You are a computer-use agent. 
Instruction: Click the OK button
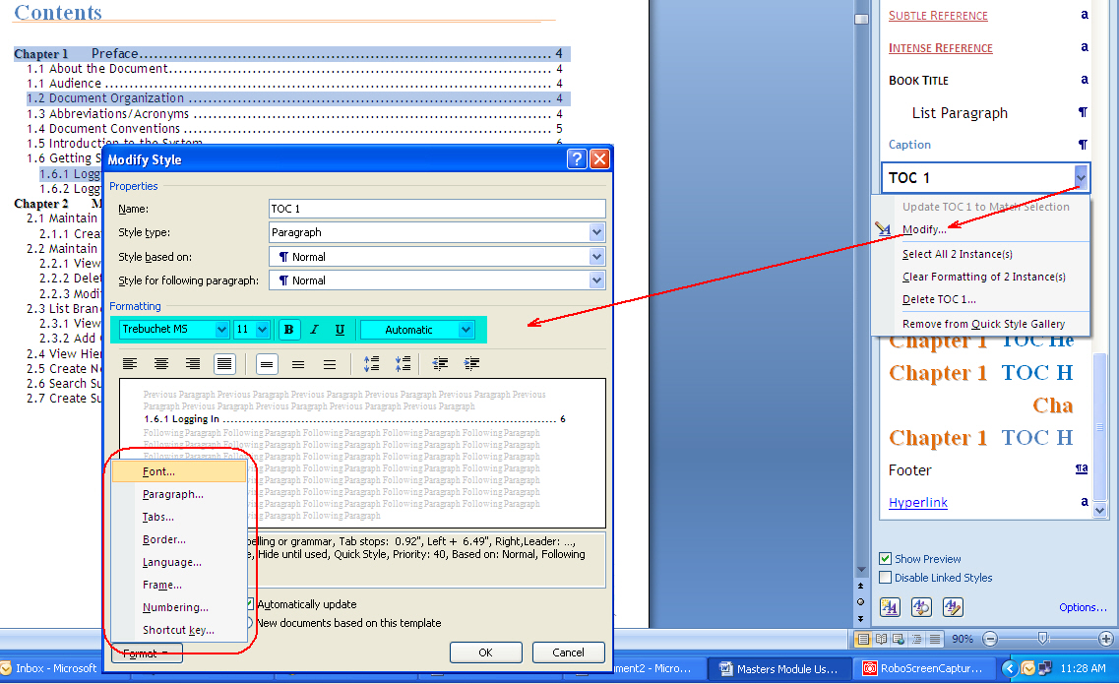[x=485, y=652]
